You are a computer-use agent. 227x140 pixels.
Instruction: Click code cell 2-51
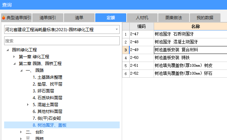(142, 65)
